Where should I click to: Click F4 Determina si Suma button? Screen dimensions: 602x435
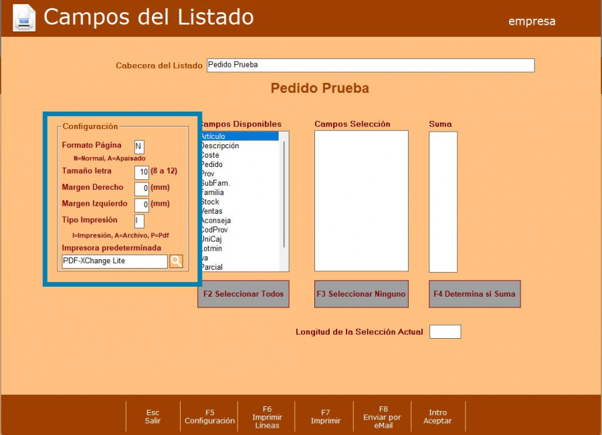[474, 294]
